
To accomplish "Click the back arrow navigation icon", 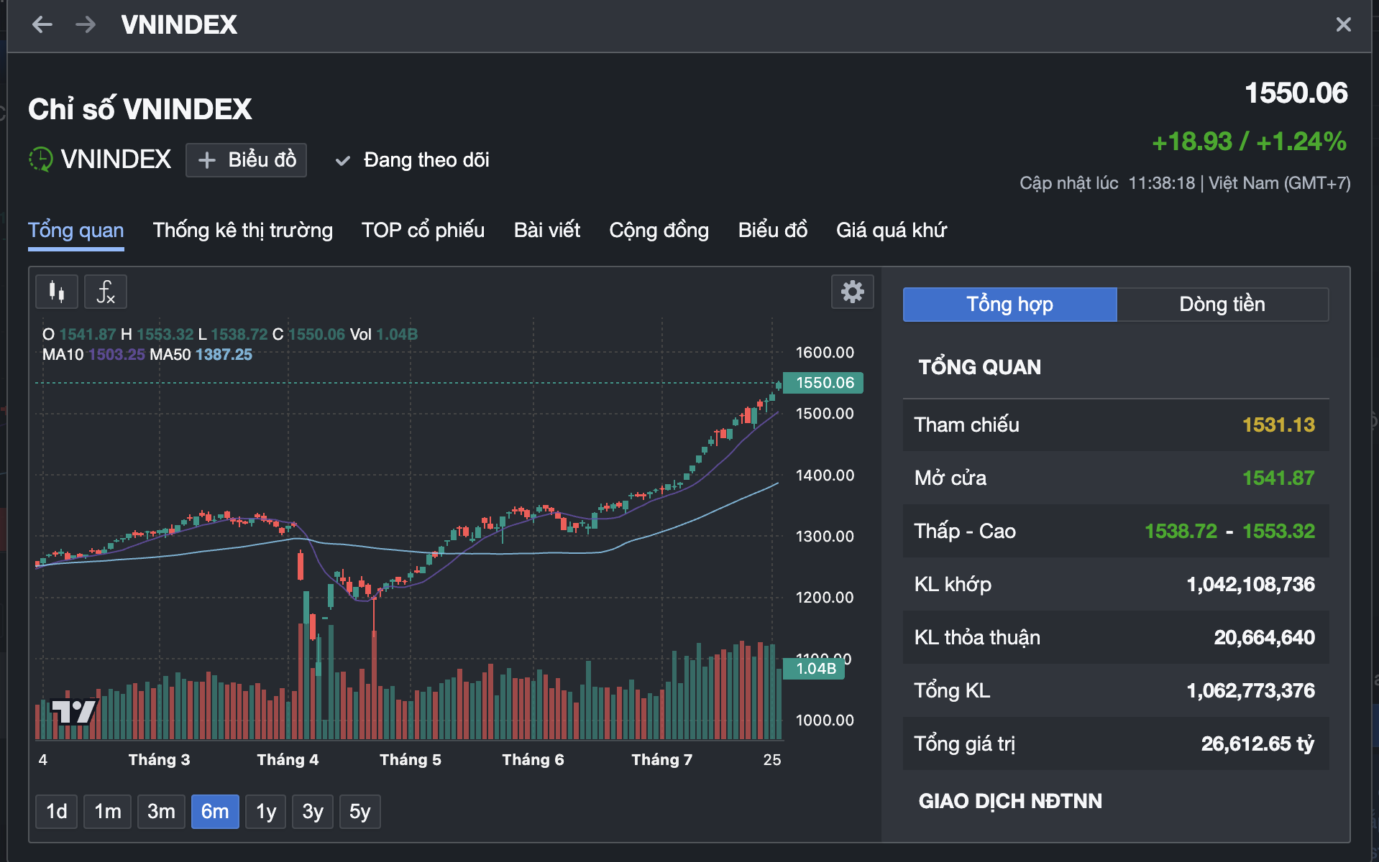I will (42, 25).
